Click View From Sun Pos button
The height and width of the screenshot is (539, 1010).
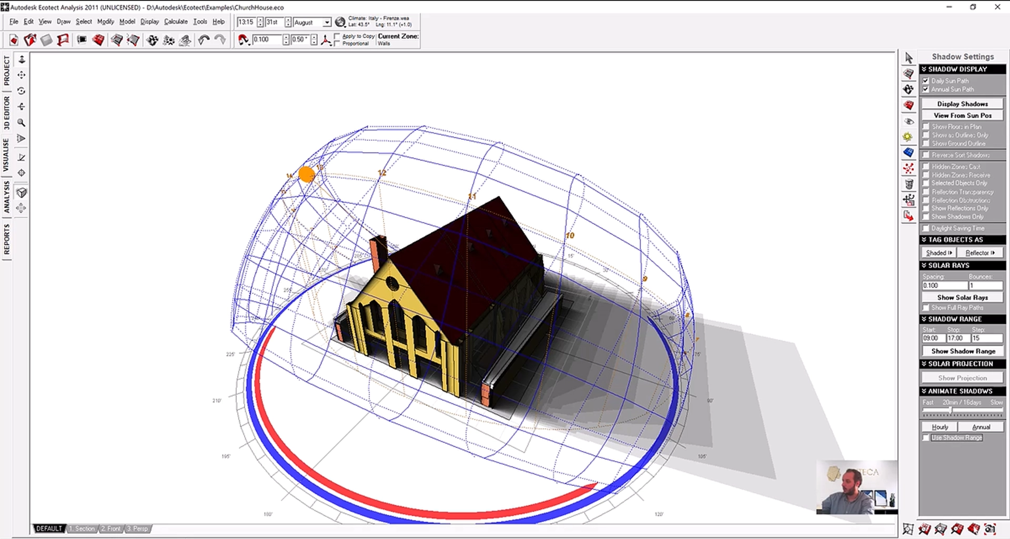(962, 116)
